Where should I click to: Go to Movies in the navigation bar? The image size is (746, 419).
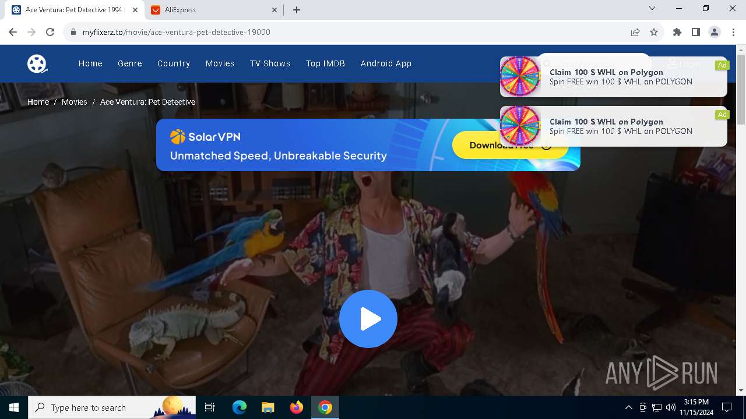(220, 63)
